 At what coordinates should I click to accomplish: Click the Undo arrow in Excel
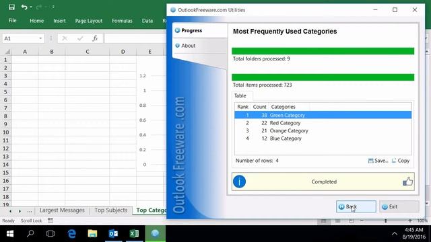pos(24,7)
